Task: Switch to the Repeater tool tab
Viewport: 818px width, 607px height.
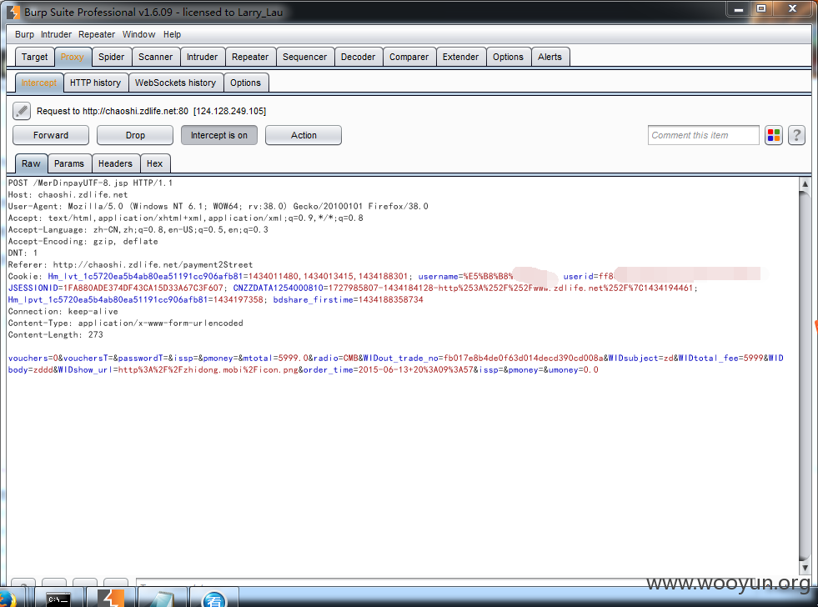Action: tap(250, 57)
